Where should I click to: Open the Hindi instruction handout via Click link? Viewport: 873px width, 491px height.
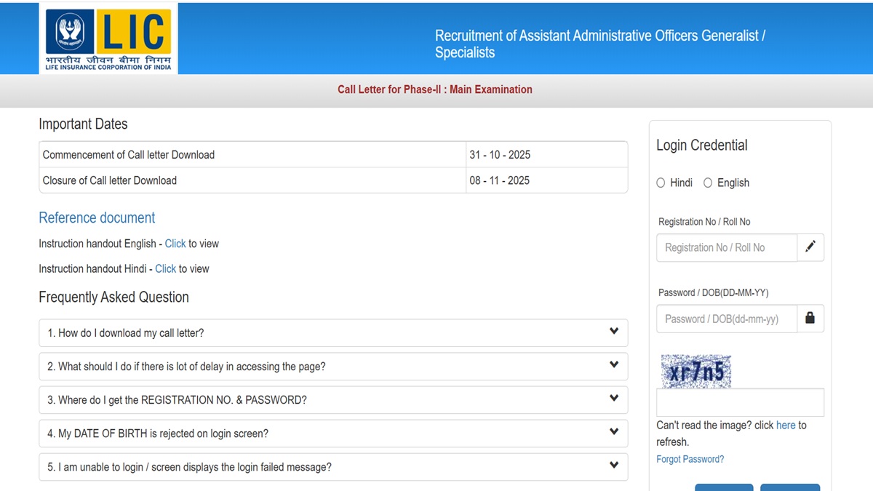[x=165, y=268]
